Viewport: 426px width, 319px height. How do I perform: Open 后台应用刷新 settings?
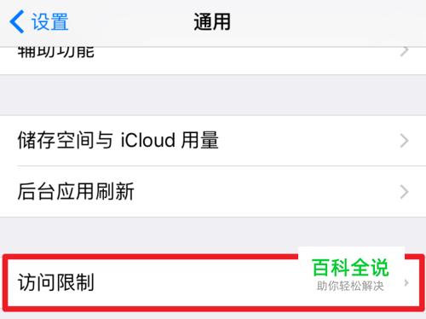(213, 192)
